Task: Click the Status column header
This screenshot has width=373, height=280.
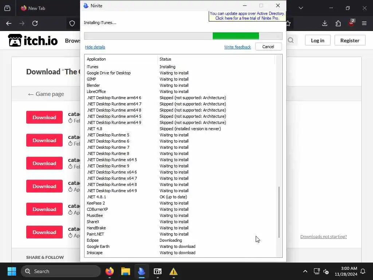Action: 216,59
